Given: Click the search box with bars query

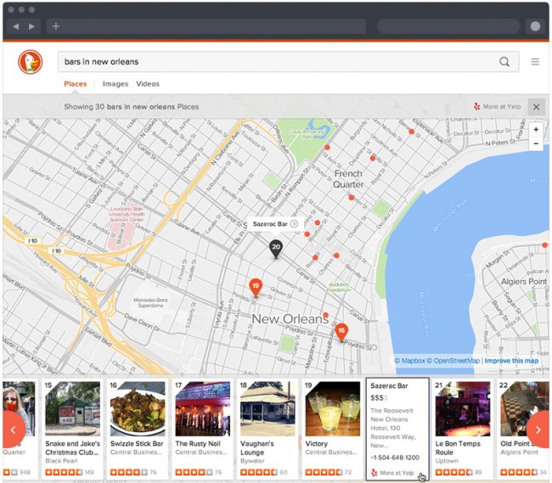Looking at the screenshot, I should tap(288, 62).
